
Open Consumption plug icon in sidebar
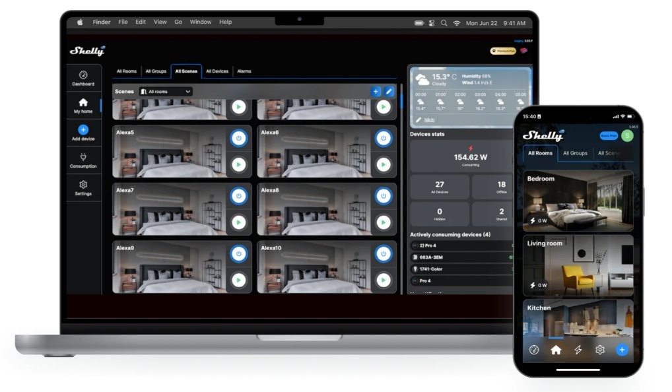(x=83, y=157)
